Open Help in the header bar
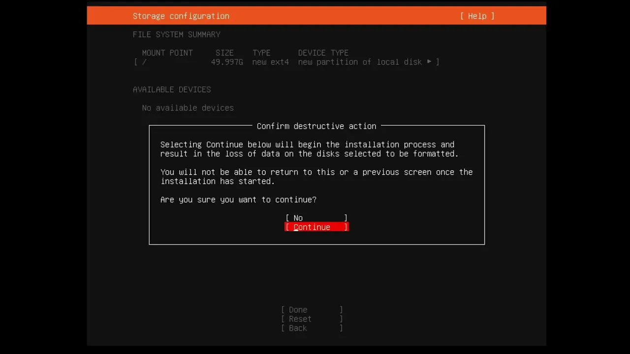630x354 pixels. (x=477, y=16)
